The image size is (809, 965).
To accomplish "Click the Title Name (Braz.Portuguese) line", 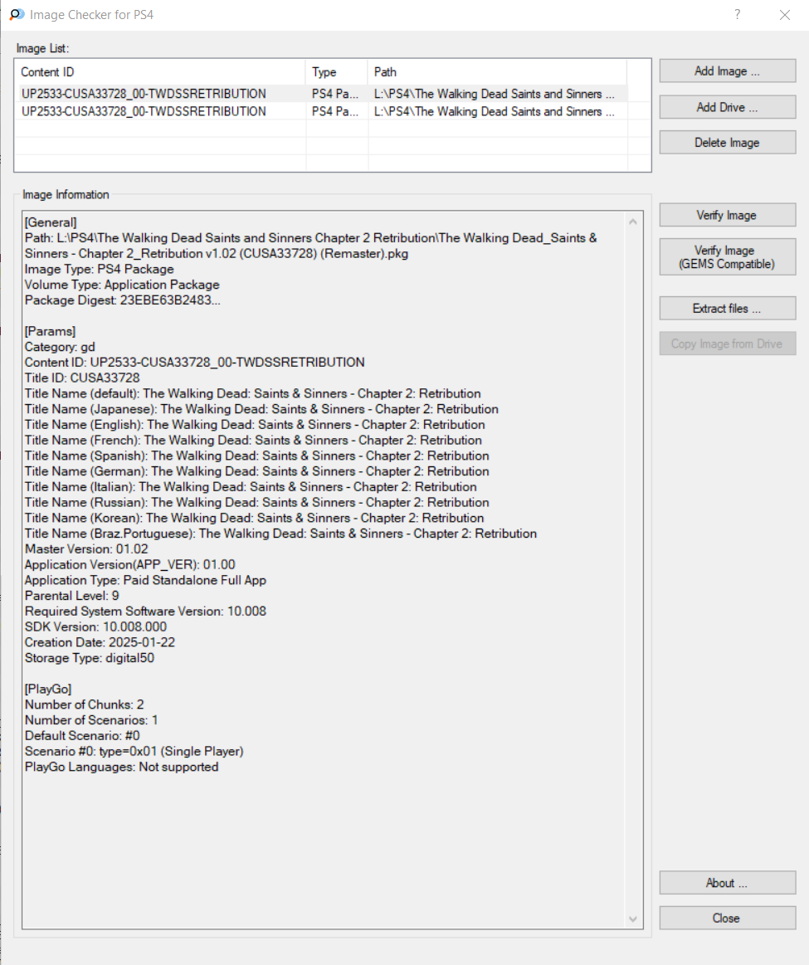I will click(x=280, y=534).
